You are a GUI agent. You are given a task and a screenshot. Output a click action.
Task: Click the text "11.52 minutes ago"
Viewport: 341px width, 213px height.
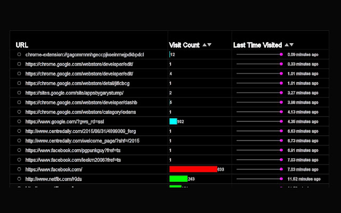pos(304,179)
